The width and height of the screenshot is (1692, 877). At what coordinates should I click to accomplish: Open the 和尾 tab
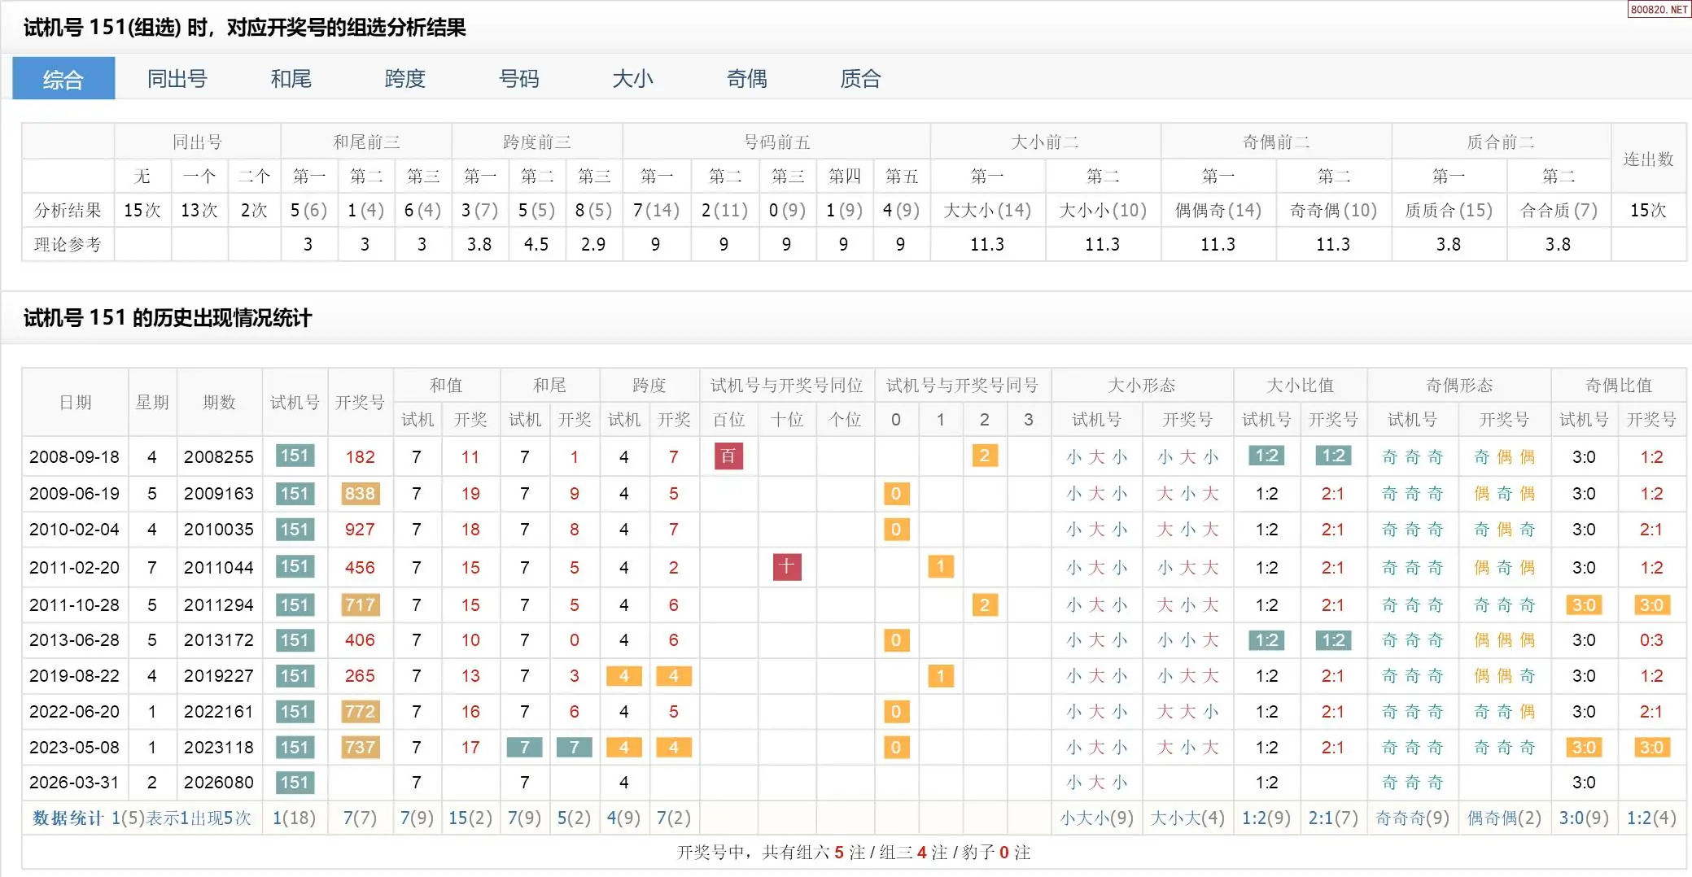coord(291,79)
